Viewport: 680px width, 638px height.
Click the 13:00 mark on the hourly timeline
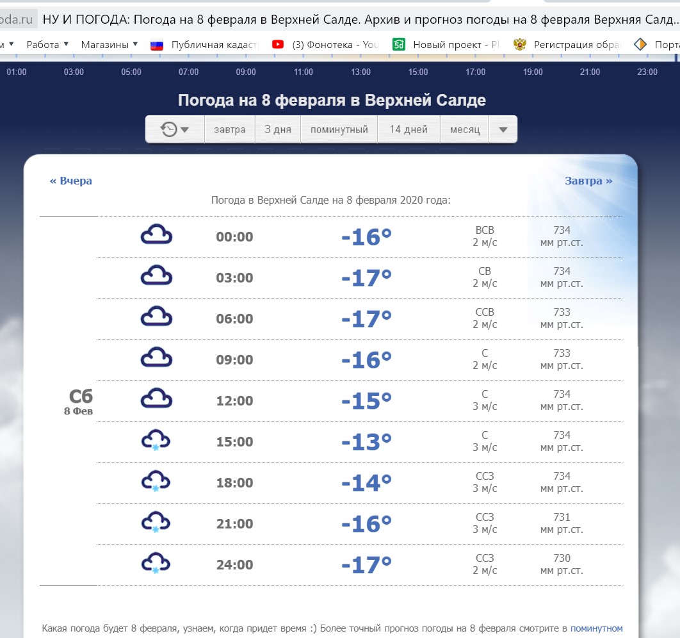[360, 72]
